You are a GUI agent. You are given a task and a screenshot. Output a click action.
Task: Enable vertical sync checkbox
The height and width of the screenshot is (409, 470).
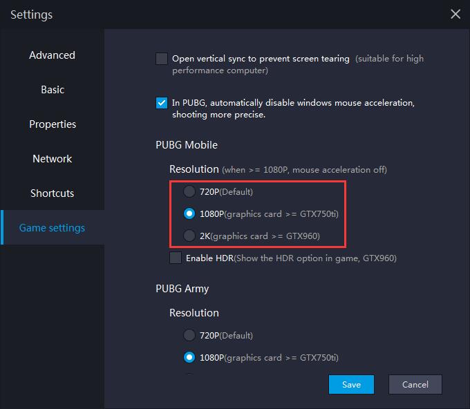(162, 59)
